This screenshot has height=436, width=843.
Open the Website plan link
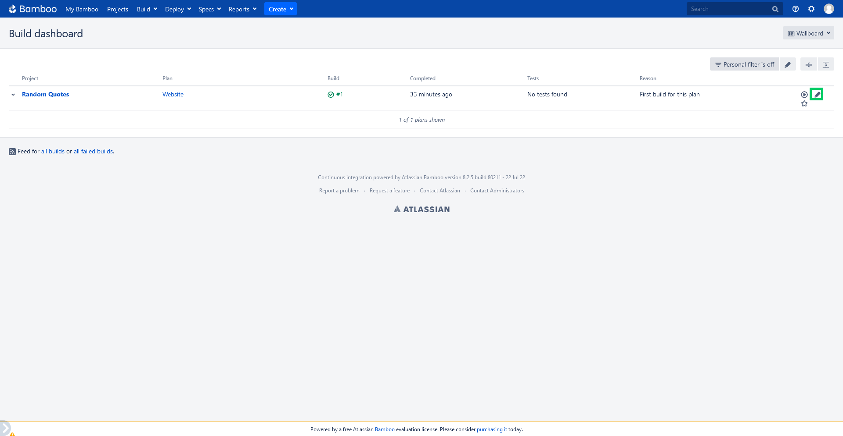coord(173,94)
